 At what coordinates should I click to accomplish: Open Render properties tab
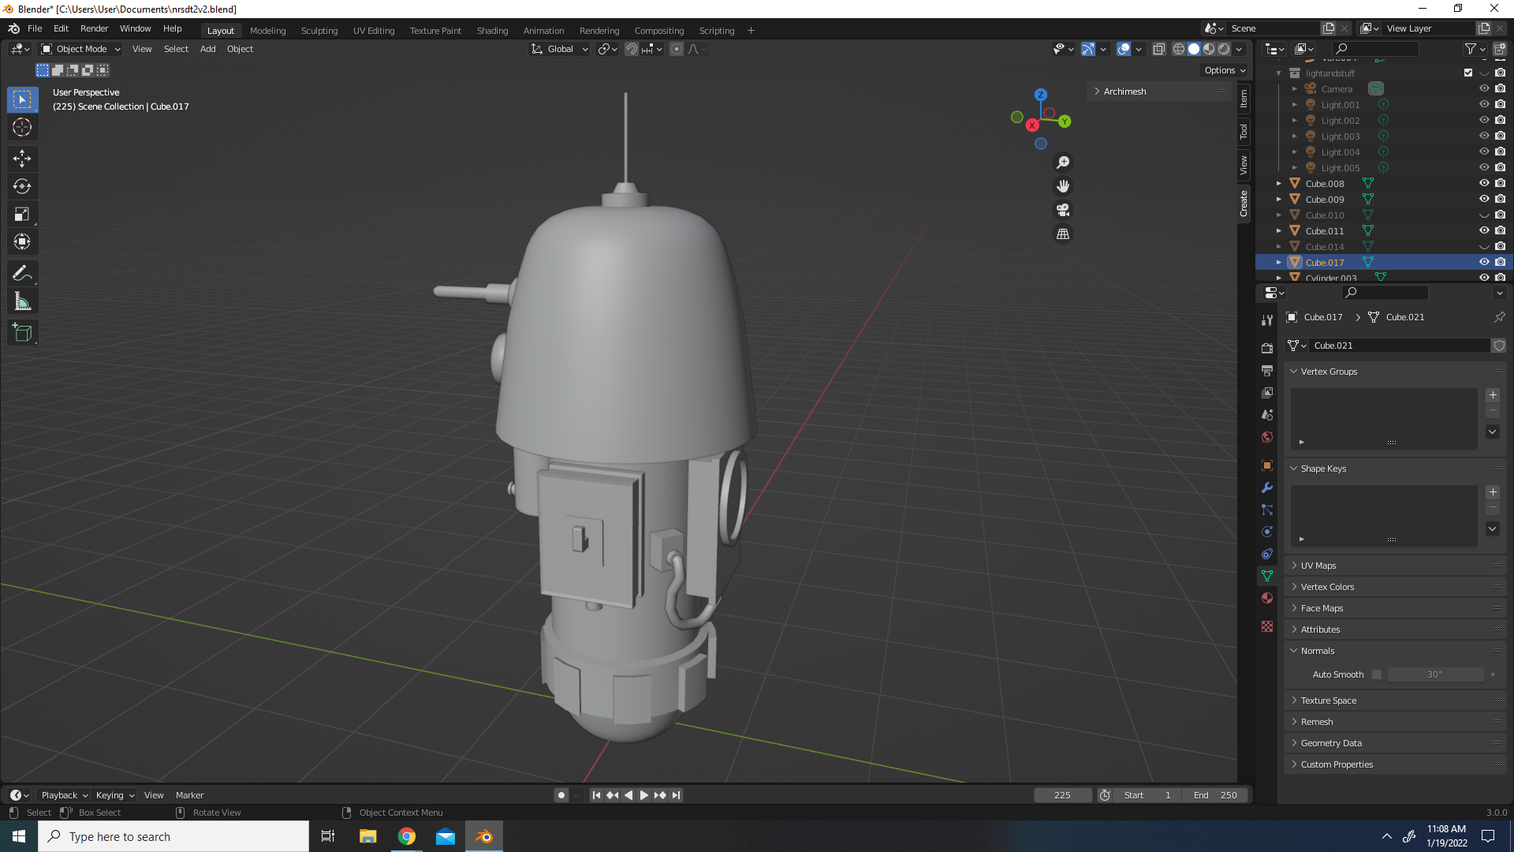[x=1267, y=348]
